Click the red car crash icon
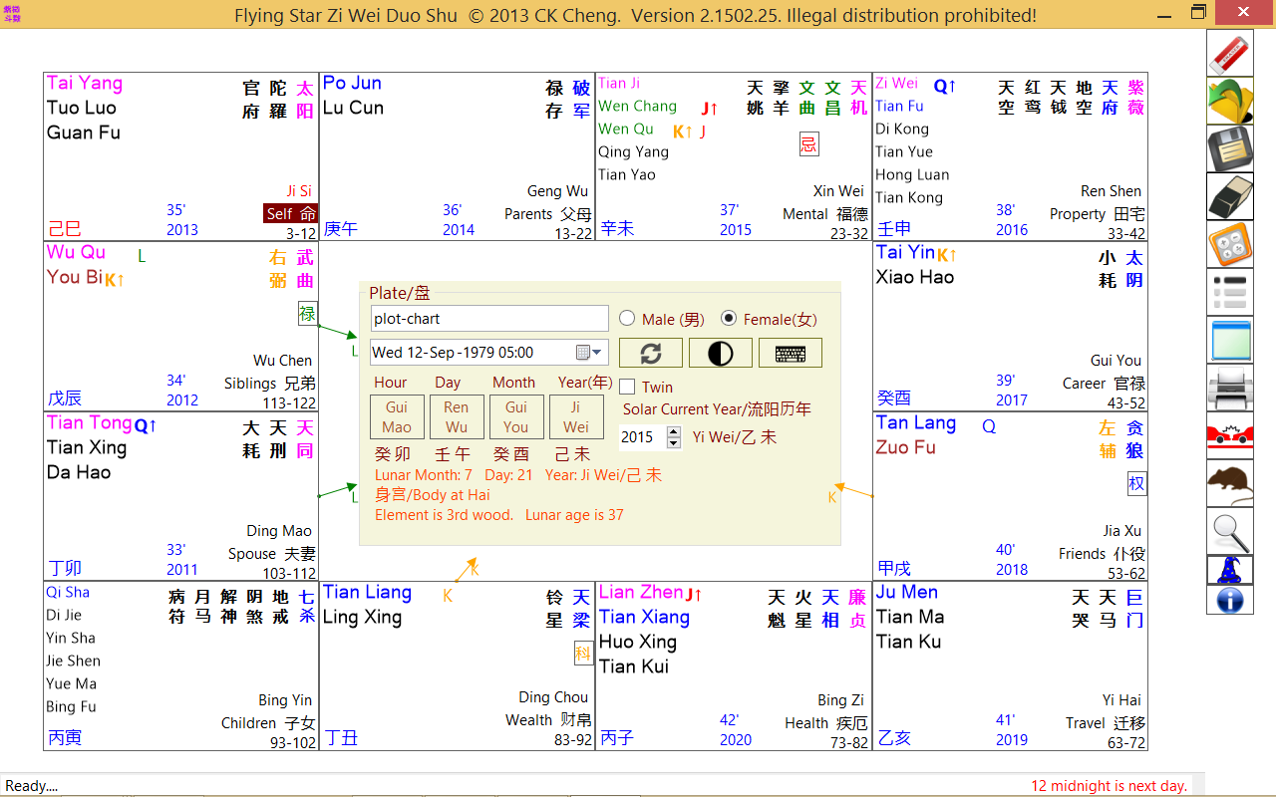The width and height of the screenshot is (1276, 797). 1229,435
